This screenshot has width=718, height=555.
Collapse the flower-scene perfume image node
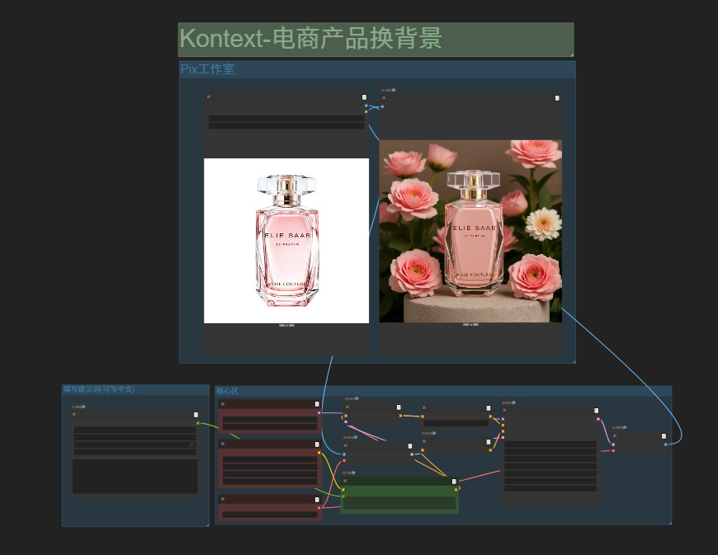(x=384, y=97)
